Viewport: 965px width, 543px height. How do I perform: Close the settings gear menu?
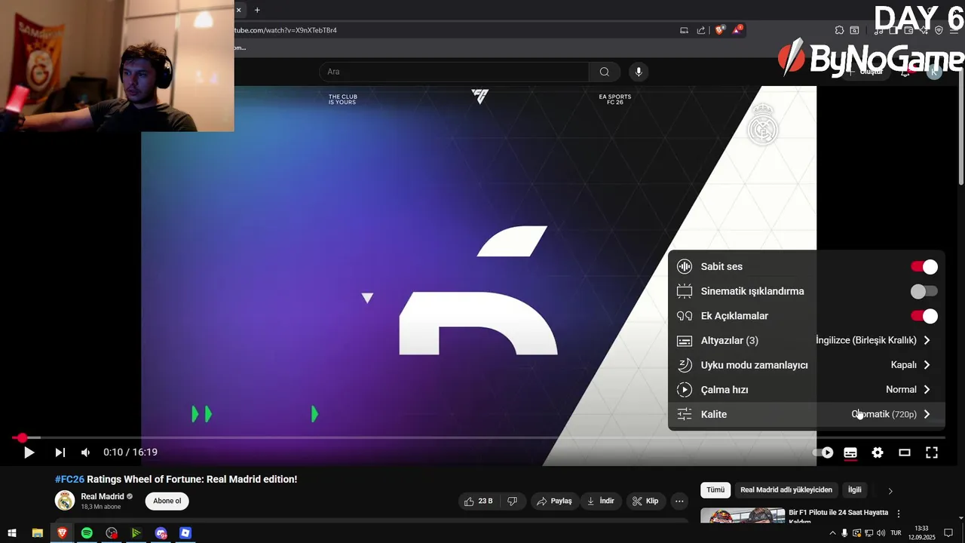pyautogui.click(x=878, y=452)
